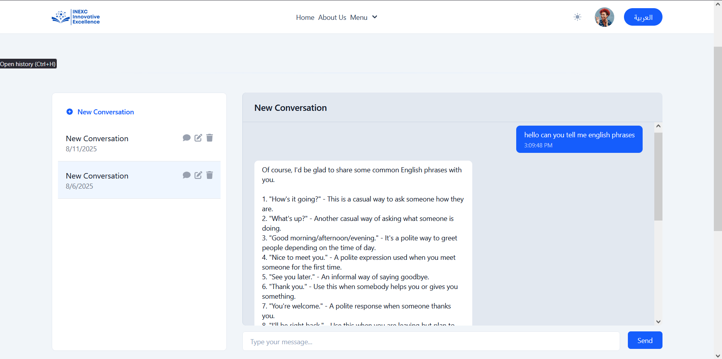
Task: Open the Menu navigation item
Action: [359, 18]
